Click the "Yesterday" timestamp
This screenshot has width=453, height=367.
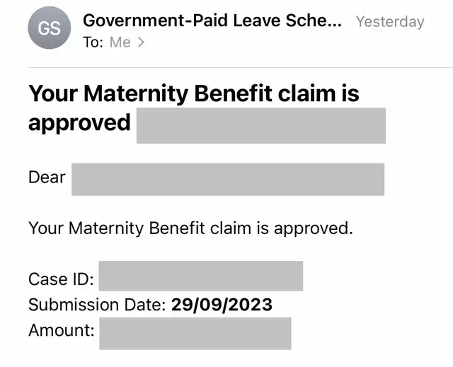pyautogui.click(x=390, y=21)
